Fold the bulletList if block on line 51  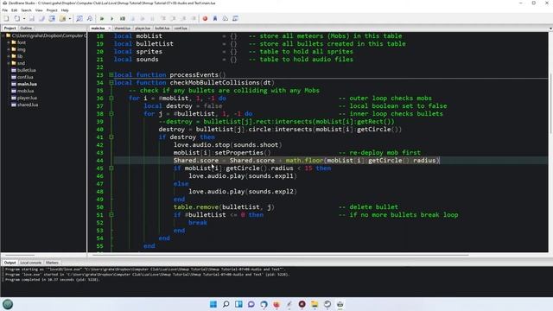pos(111,214)
